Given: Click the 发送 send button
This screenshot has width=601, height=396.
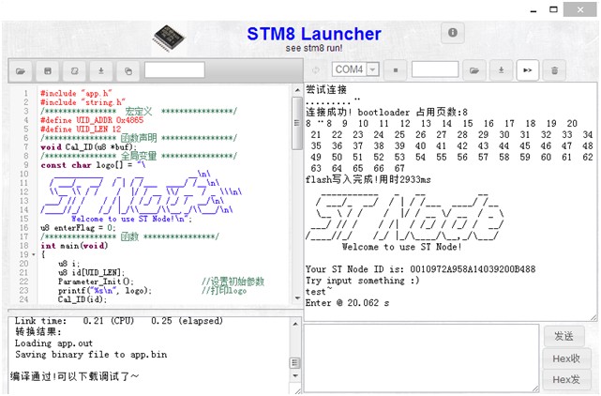Looking at the screenshot, I should (564, 336).
